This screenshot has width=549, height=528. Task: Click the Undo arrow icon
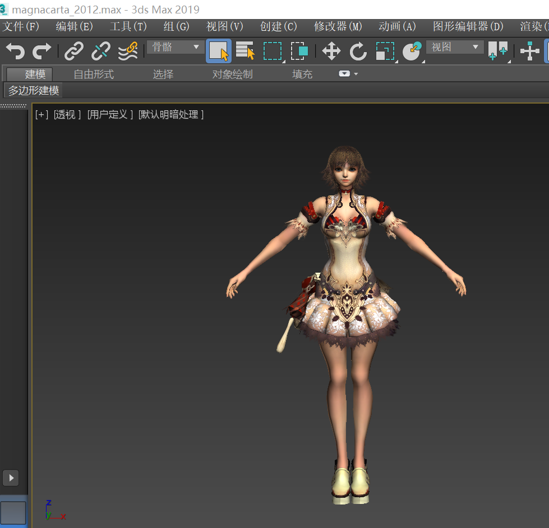(x=15, y=52)
